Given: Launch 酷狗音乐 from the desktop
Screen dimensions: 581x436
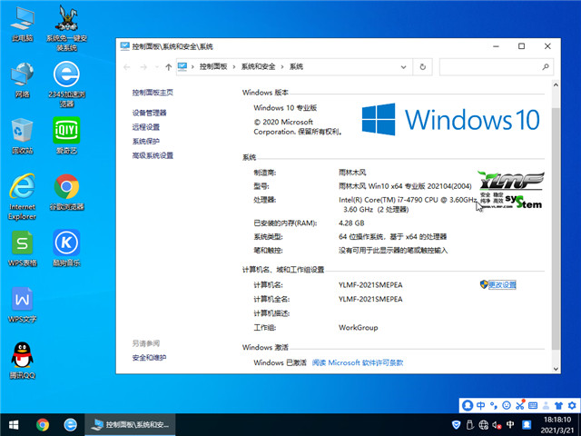Looking at the screenshot, I should click(66, 248).
